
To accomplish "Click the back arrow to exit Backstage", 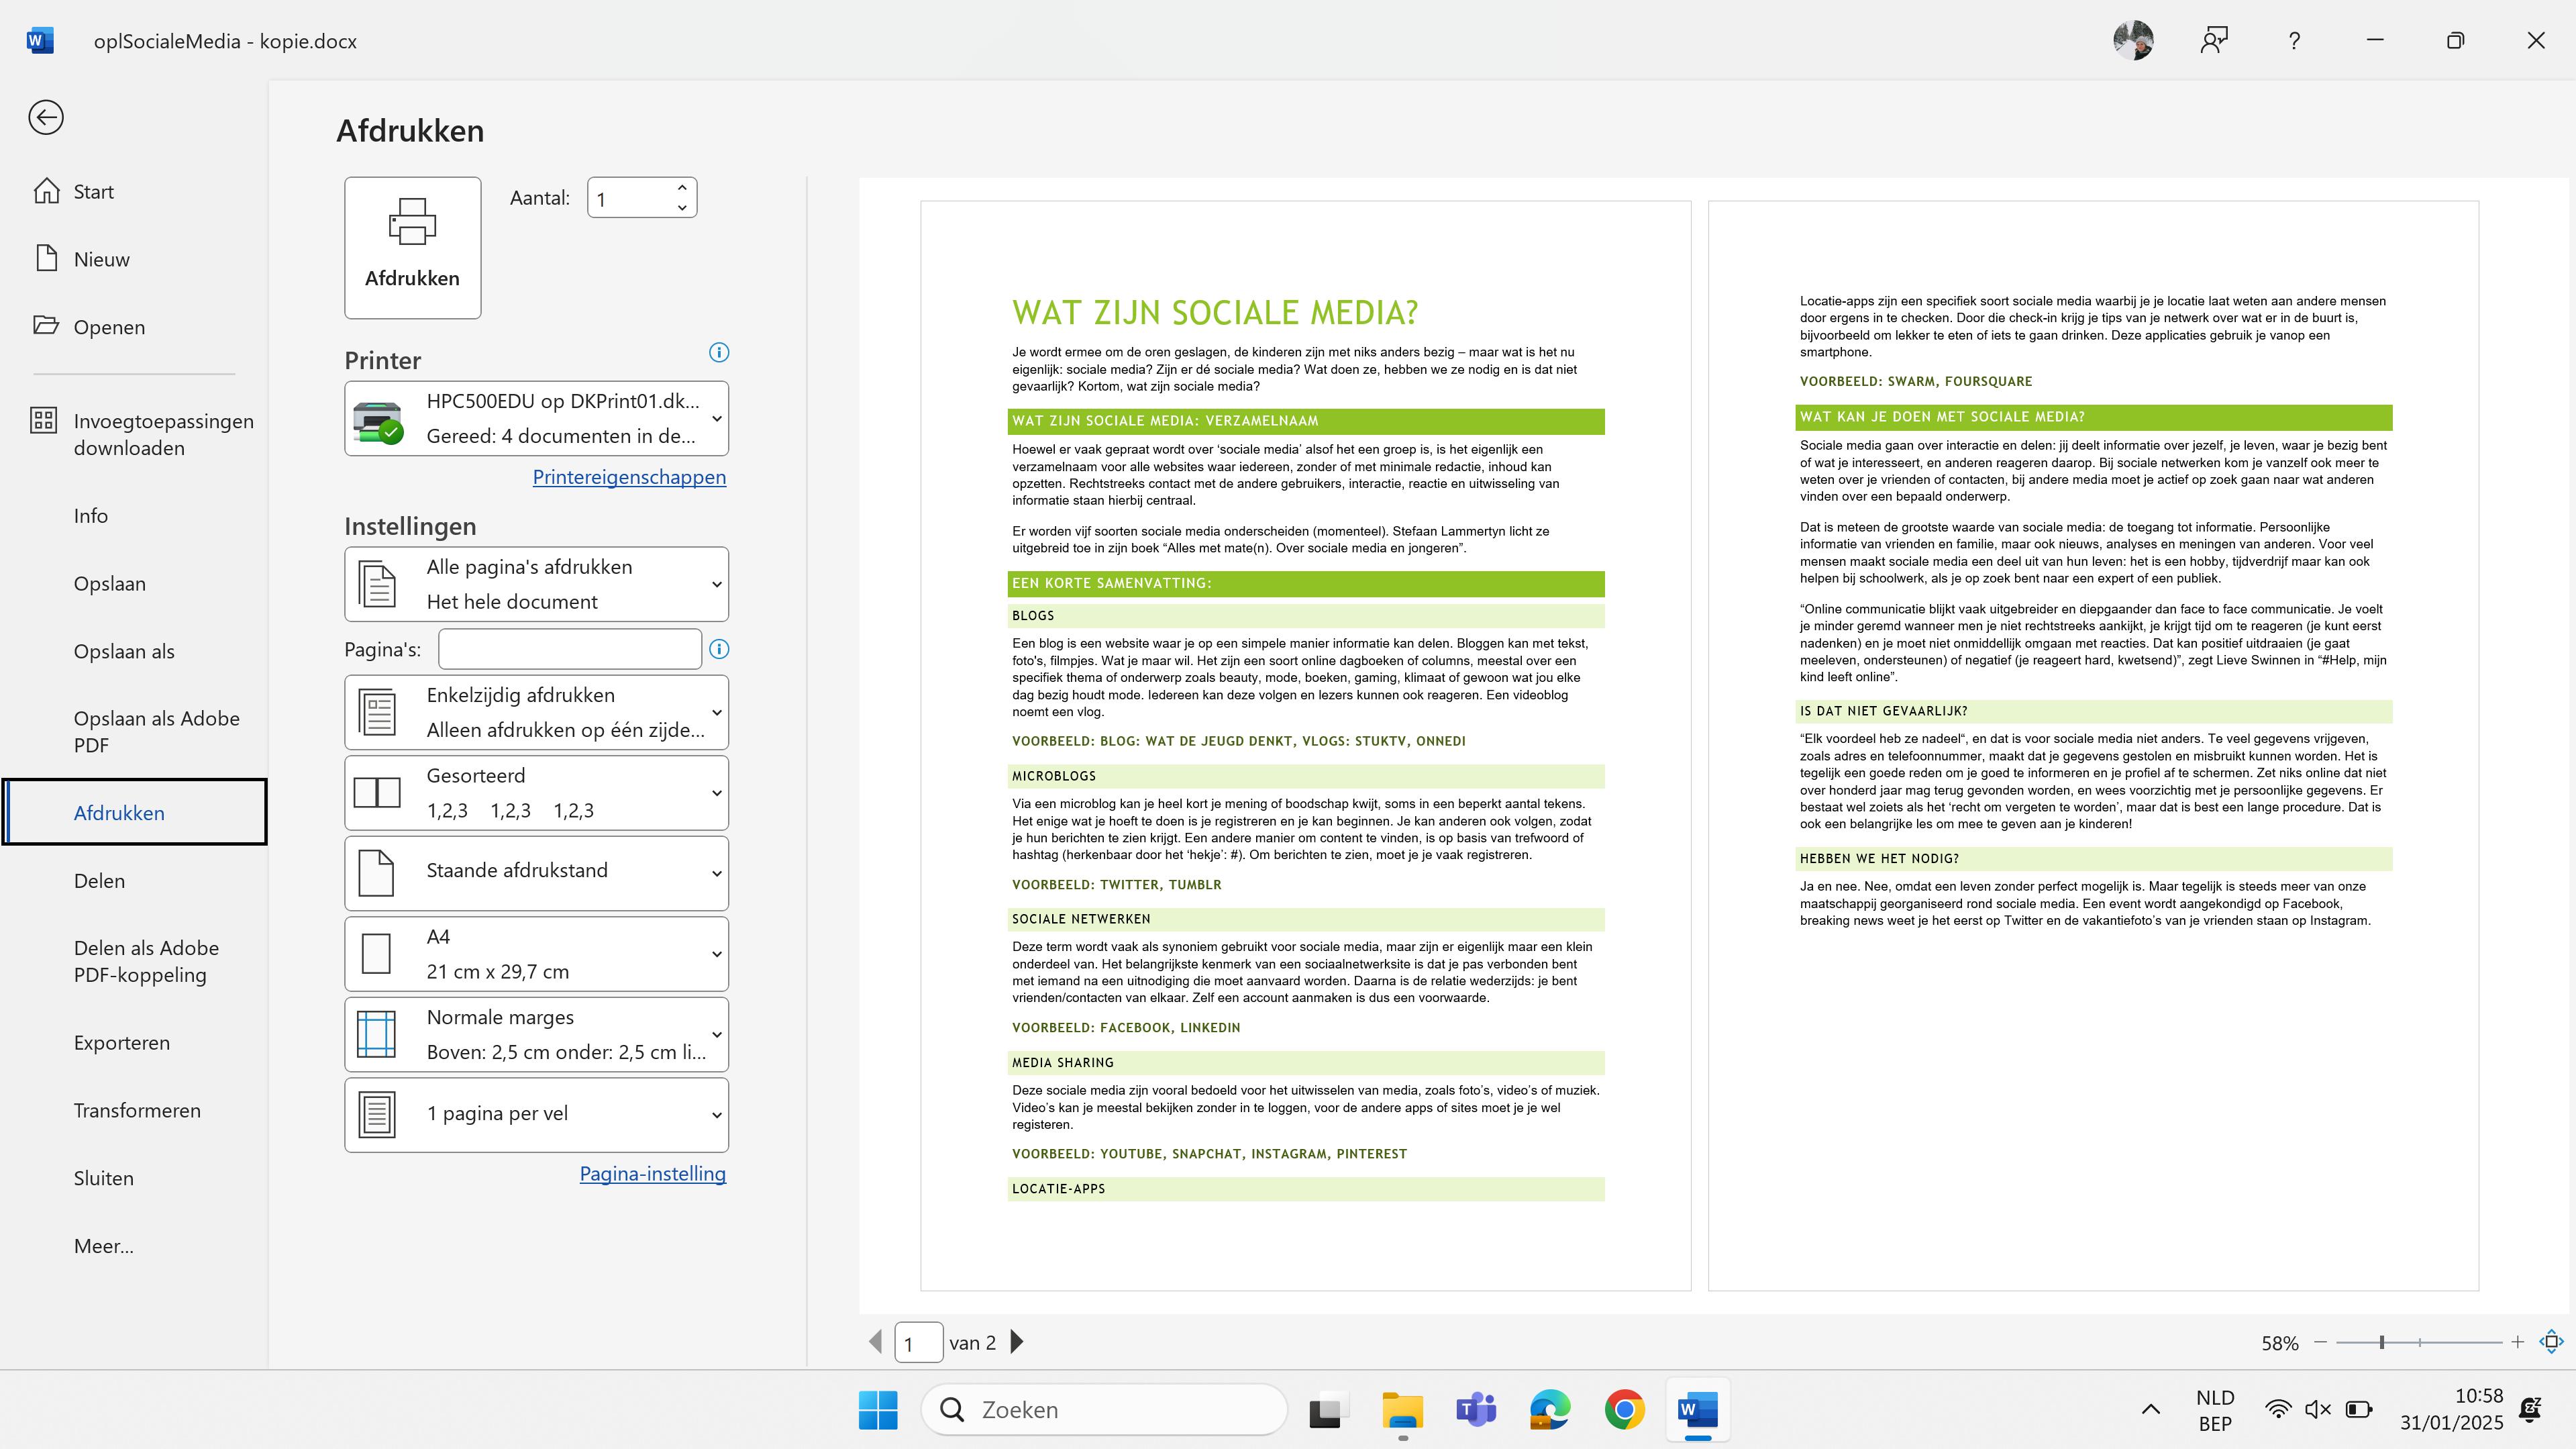I will point(46,118).
